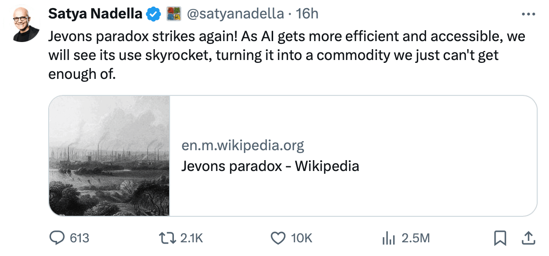Click the blue verified checkmark badge
The height and width of the screenshot is (256, 549).
point(153,14)
